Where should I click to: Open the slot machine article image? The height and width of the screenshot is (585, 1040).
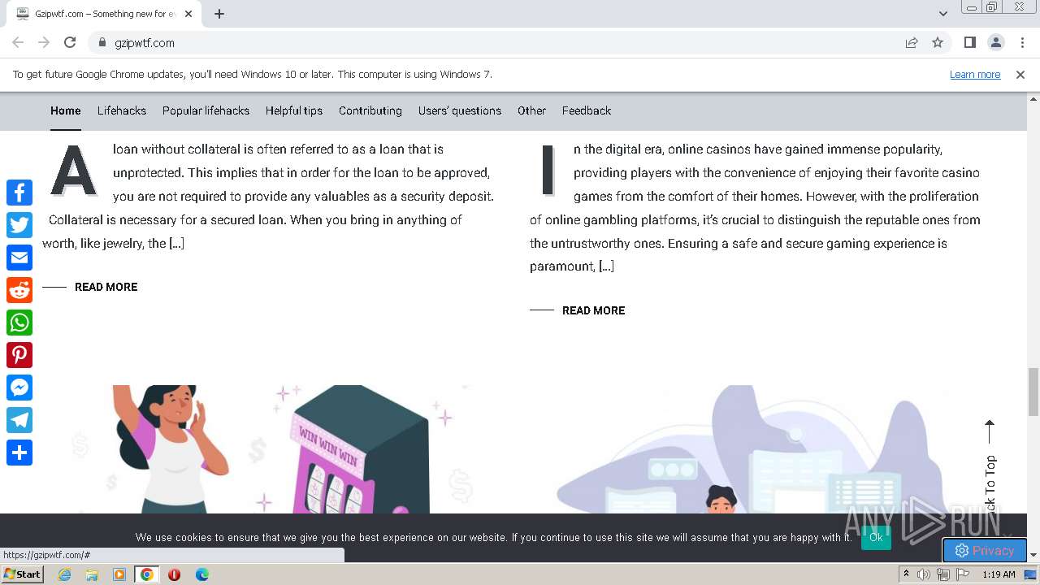click(x=270, y=449)
